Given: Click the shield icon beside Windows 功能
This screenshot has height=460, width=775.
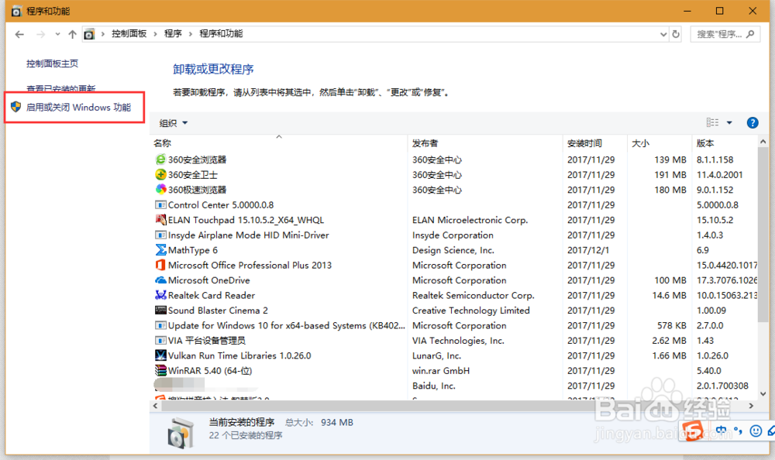Looking at the screenshot, I should (x=15, y=107).
